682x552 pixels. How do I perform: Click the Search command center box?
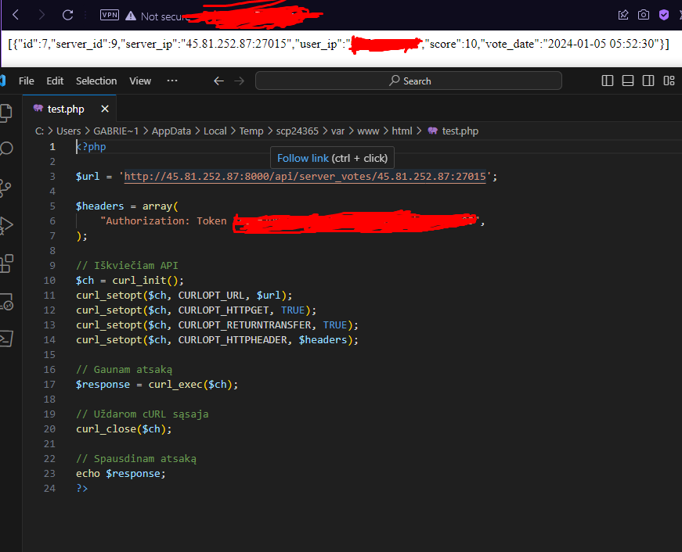(408, 81)
